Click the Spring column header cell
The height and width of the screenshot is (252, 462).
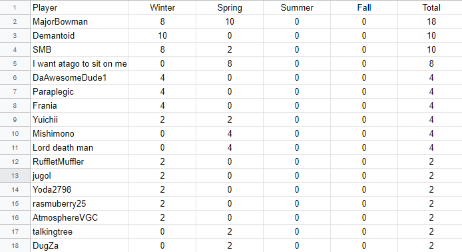(230, 8)
